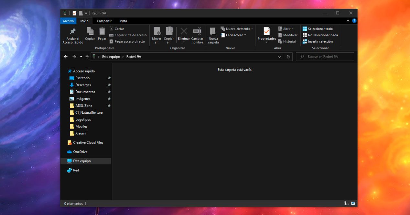Switch to the Compartir ribbon tab
The image size is (410, 215).
tap(104, 21)
